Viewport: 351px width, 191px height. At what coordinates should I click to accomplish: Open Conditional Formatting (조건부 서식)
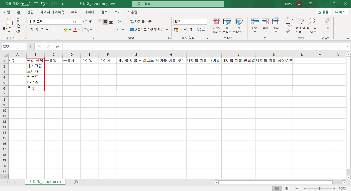[216, 26]
